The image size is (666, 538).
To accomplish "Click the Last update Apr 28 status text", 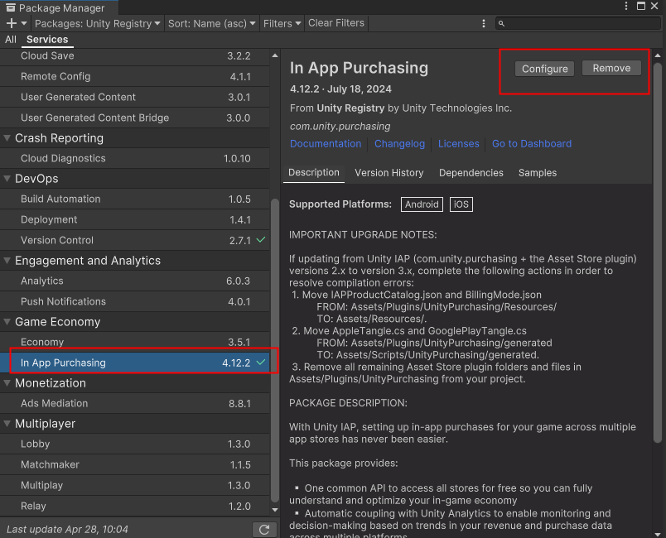I will (67, 530).
